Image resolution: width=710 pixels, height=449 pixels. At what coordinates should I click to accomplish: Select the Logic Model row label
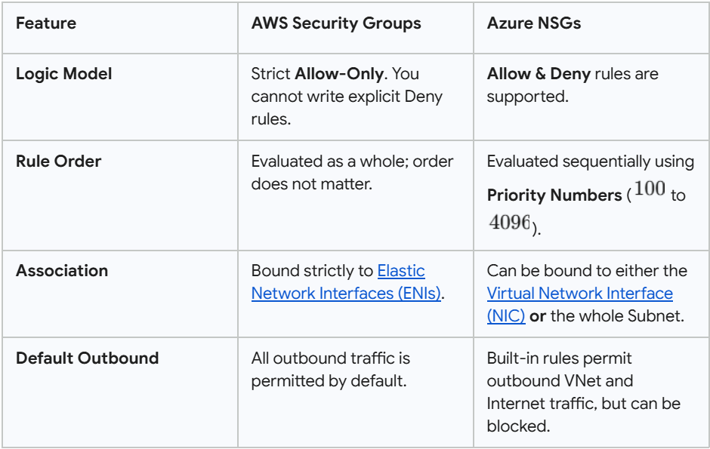coord(64,74)
